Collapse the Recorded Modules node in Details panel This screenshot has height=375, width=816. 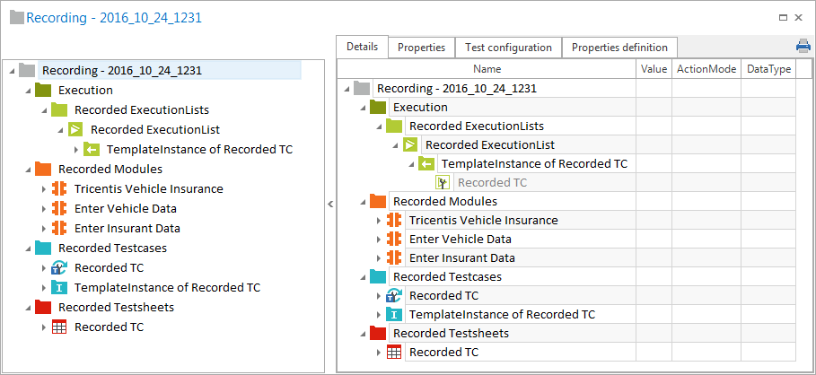coord(362,202)
